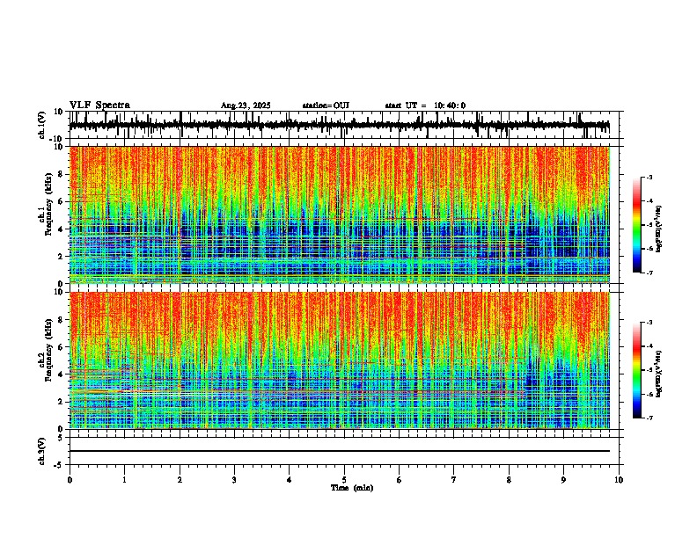Click the time axis tick '6'

400,480
